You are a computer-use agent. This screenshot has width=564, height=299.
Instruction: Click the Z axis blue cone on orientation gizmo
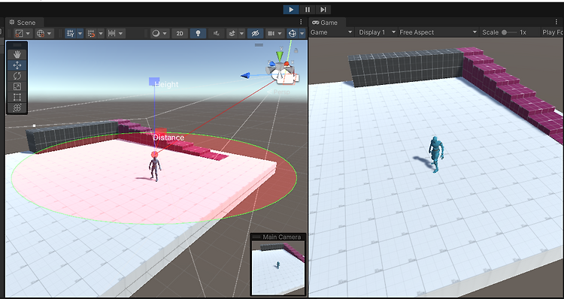pyautogui.click(x=272, y=64)
